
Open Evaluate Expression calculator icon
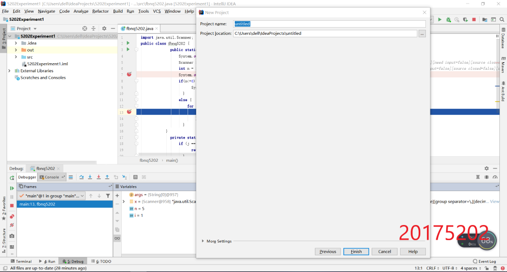click(x=135, y=177)
